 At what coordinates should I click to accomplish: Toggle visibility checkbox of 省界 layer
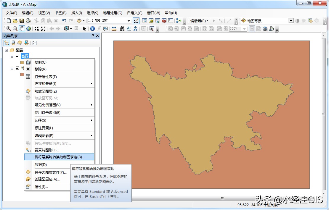click(x=17, y=56)
